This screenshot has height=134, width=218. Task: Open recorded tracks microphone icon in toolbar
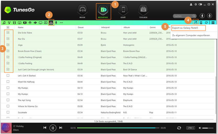[x=56, y=23]
